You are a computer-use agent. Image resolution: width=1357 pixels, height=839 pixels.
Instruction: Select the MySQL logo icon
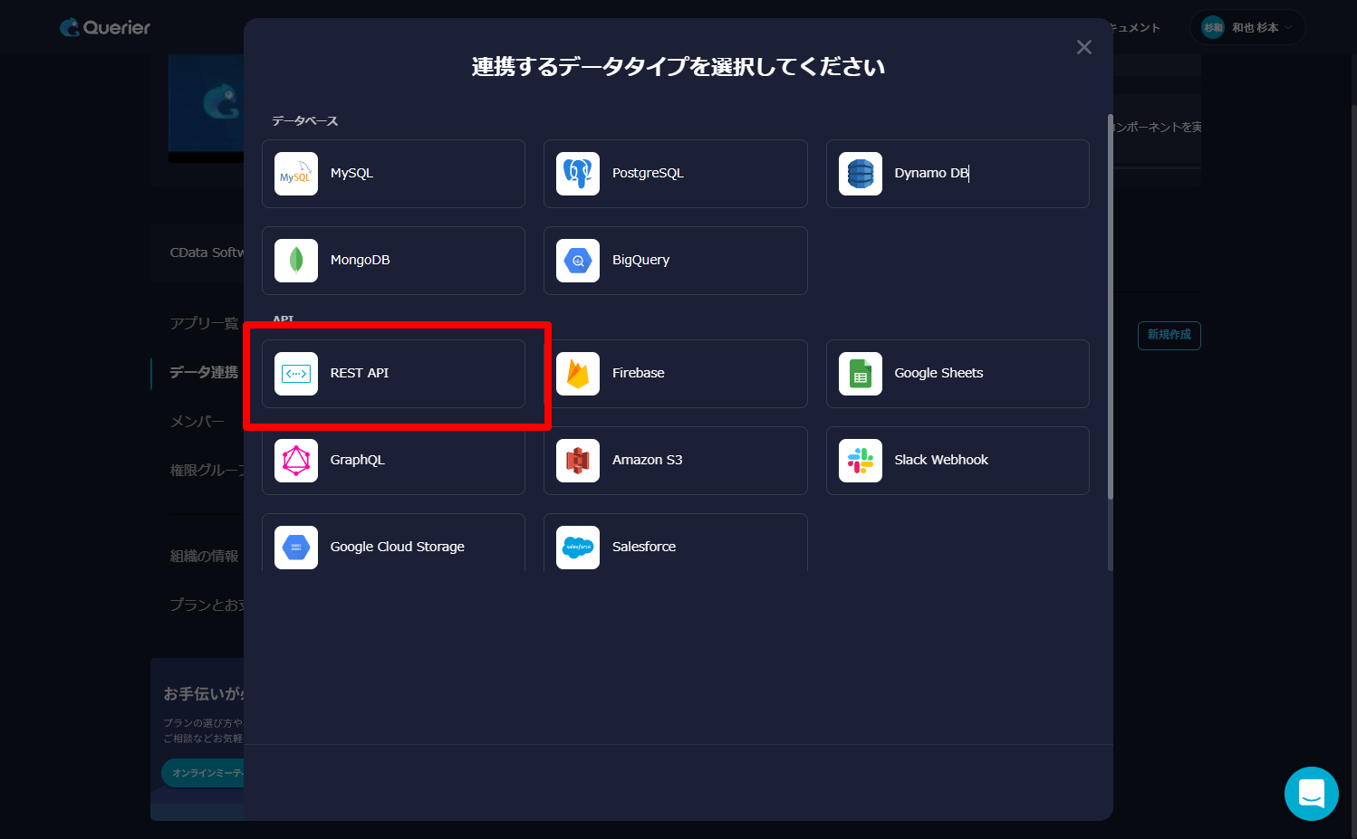296,174
